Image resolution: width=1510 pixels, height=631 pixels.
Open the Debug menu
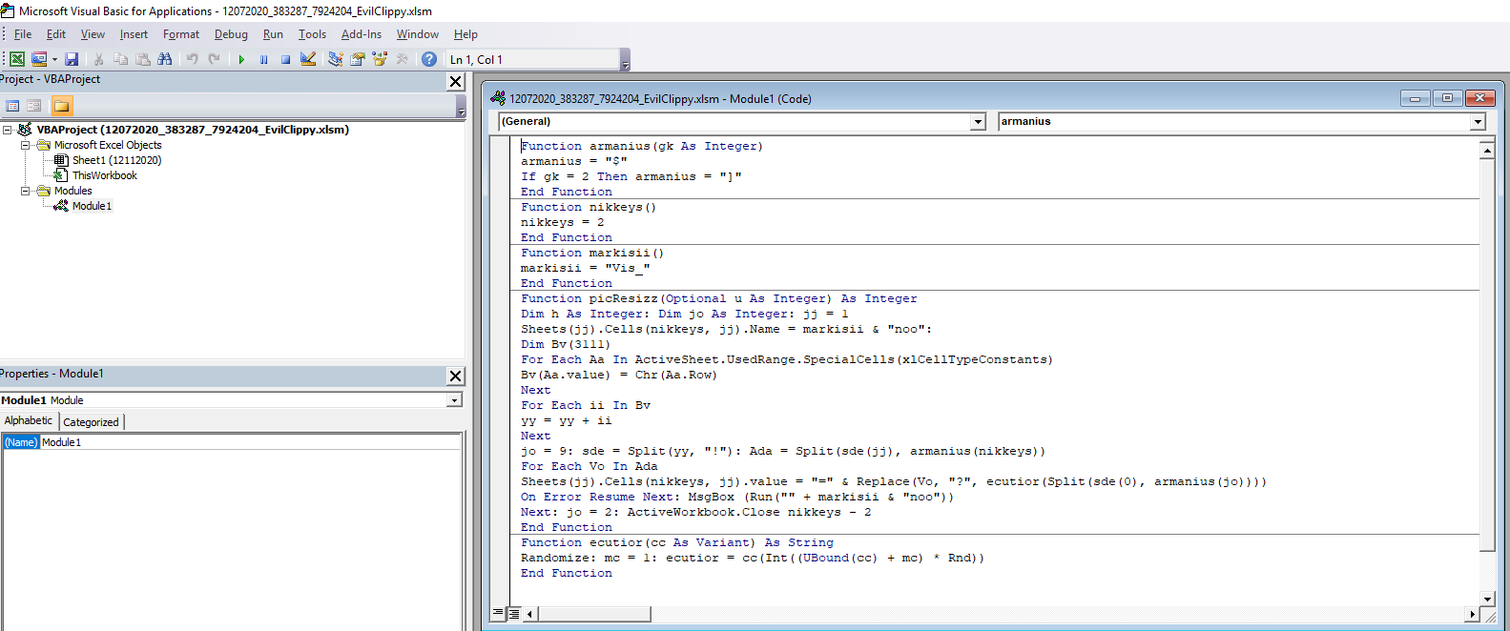click(x=231, y=34)
